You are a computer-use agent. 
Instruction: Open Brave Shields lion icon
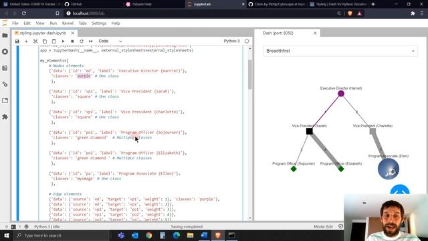pyautogui.click(x=350, y=13)
